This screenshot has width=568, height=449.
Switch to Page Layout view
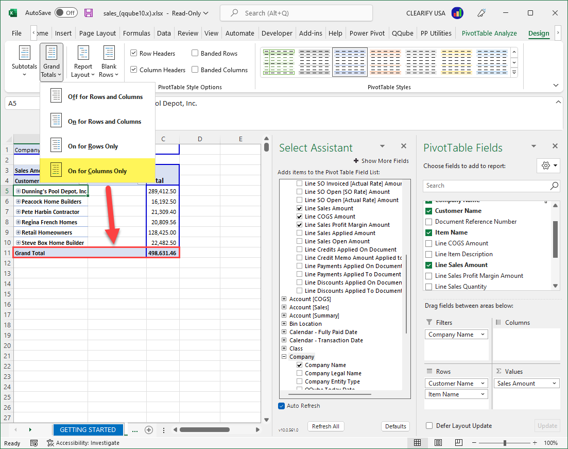pos(438,442)
